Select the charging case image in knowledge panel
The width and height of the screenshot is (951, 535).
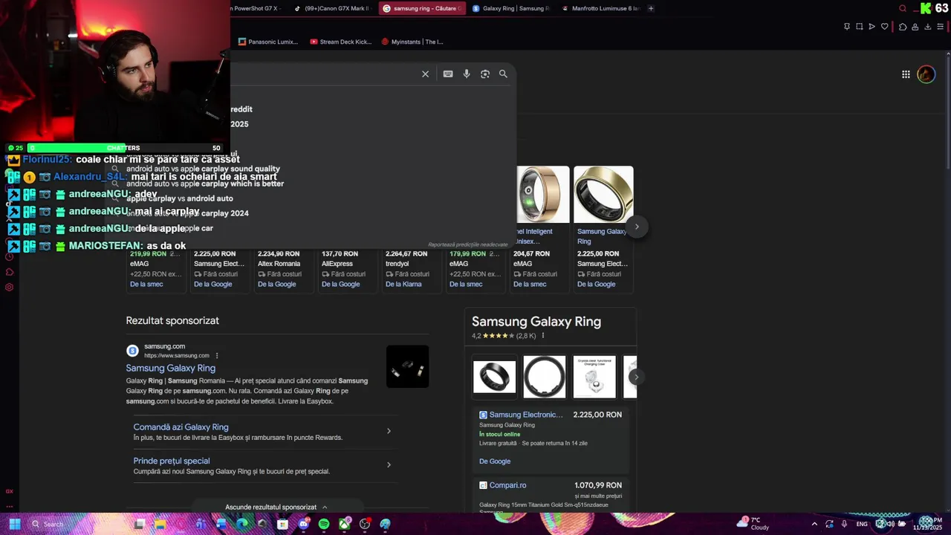pos(594,377)
